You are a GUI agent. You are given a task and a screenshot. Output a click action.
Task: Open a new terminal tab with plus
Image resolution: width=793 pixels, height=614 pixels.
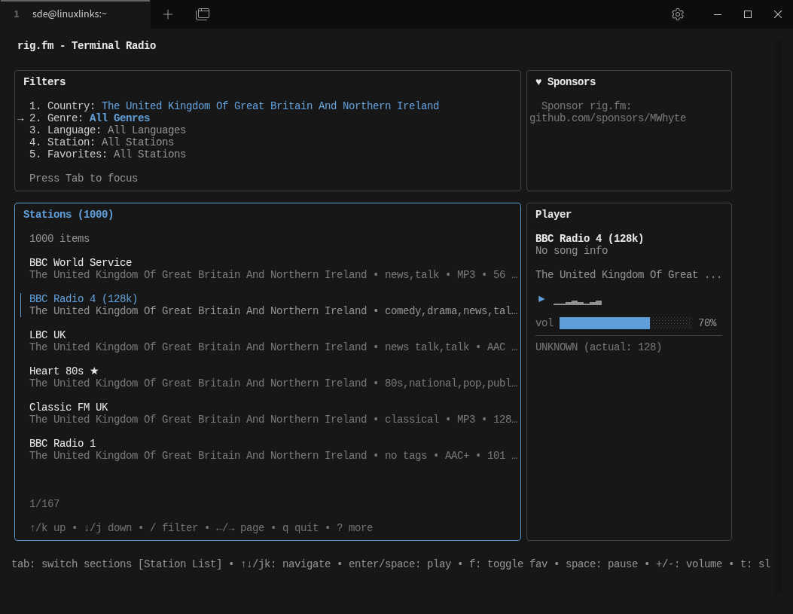pos(168,14)
